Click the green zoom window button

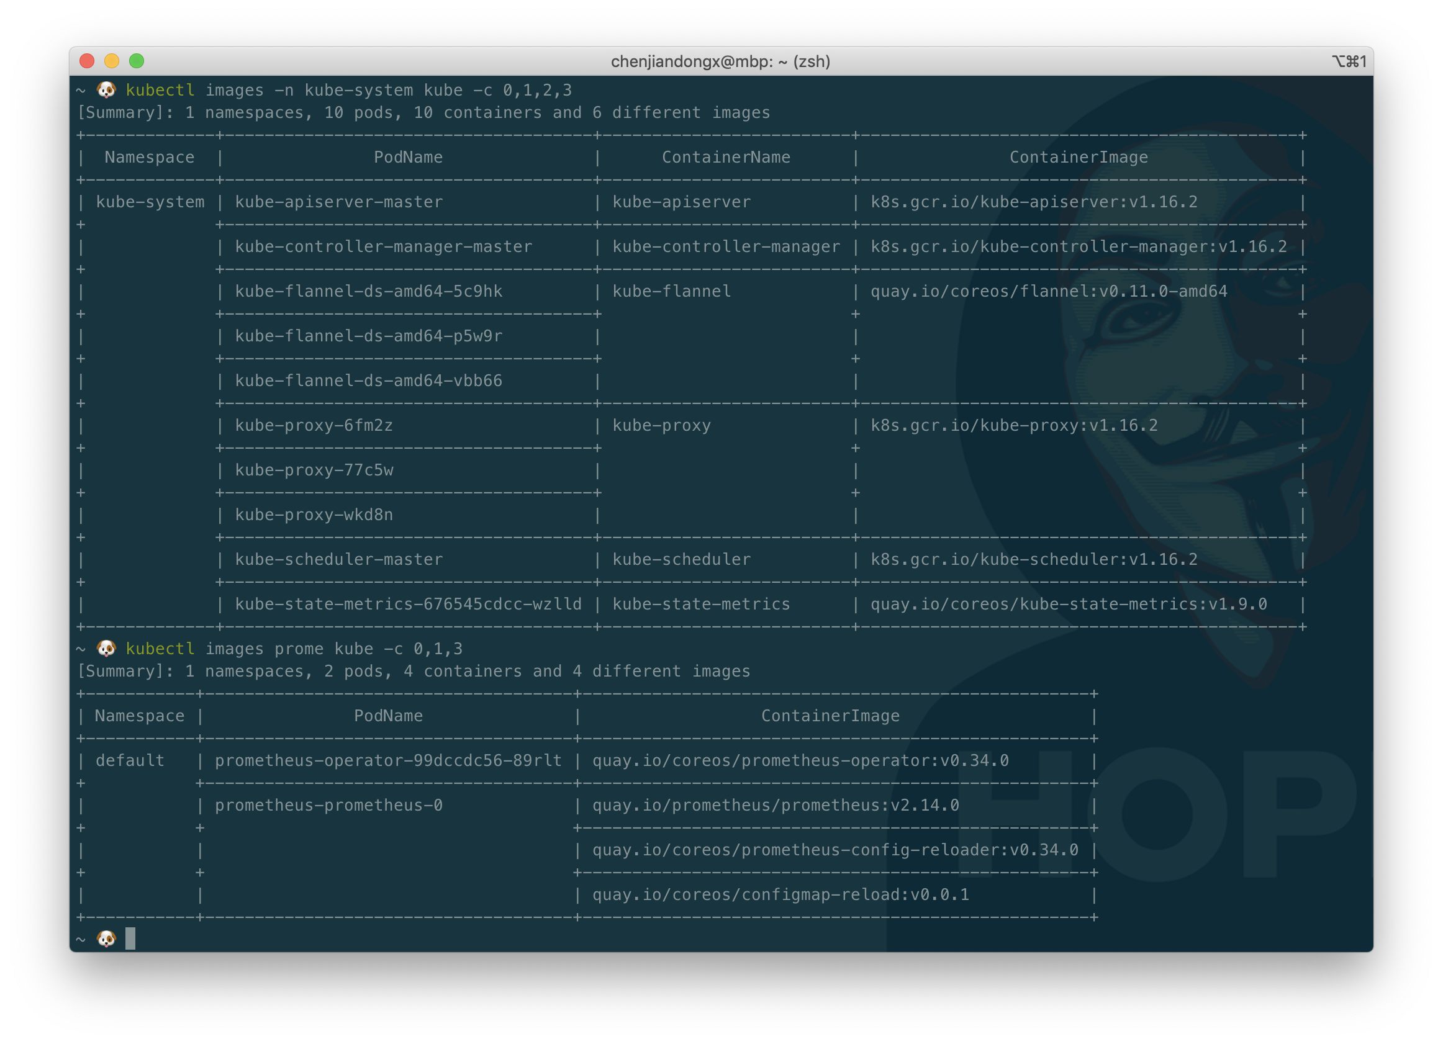[x=137, y=61]
